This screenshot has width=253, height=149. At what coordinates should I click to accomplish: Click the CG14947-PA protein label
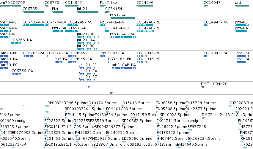216,53
